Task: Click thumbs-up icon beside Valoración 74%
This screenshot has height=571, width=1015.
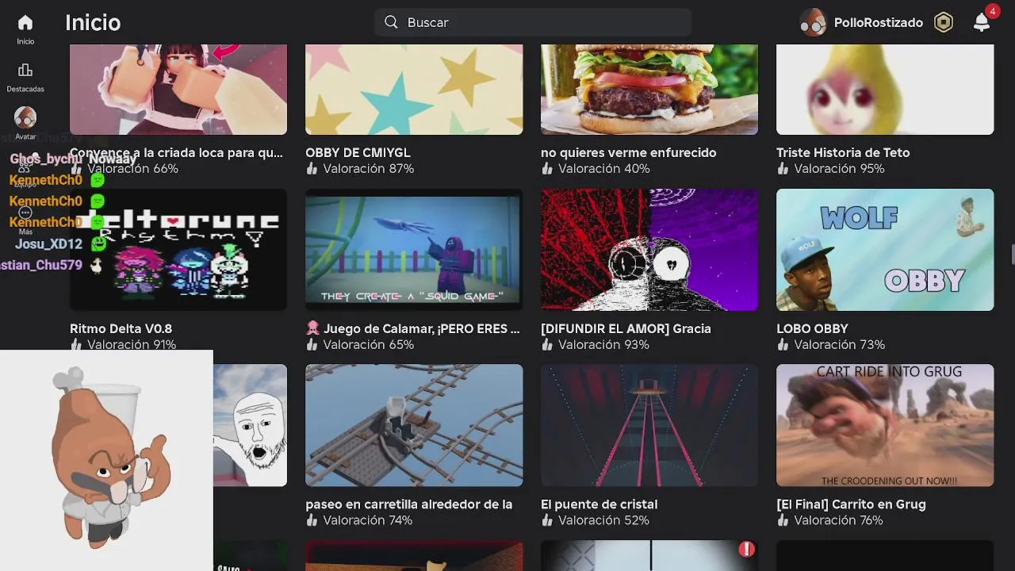Action: click(312, 521)
